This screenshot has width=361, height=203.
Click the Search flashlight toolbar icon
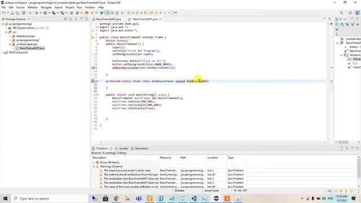92,13
